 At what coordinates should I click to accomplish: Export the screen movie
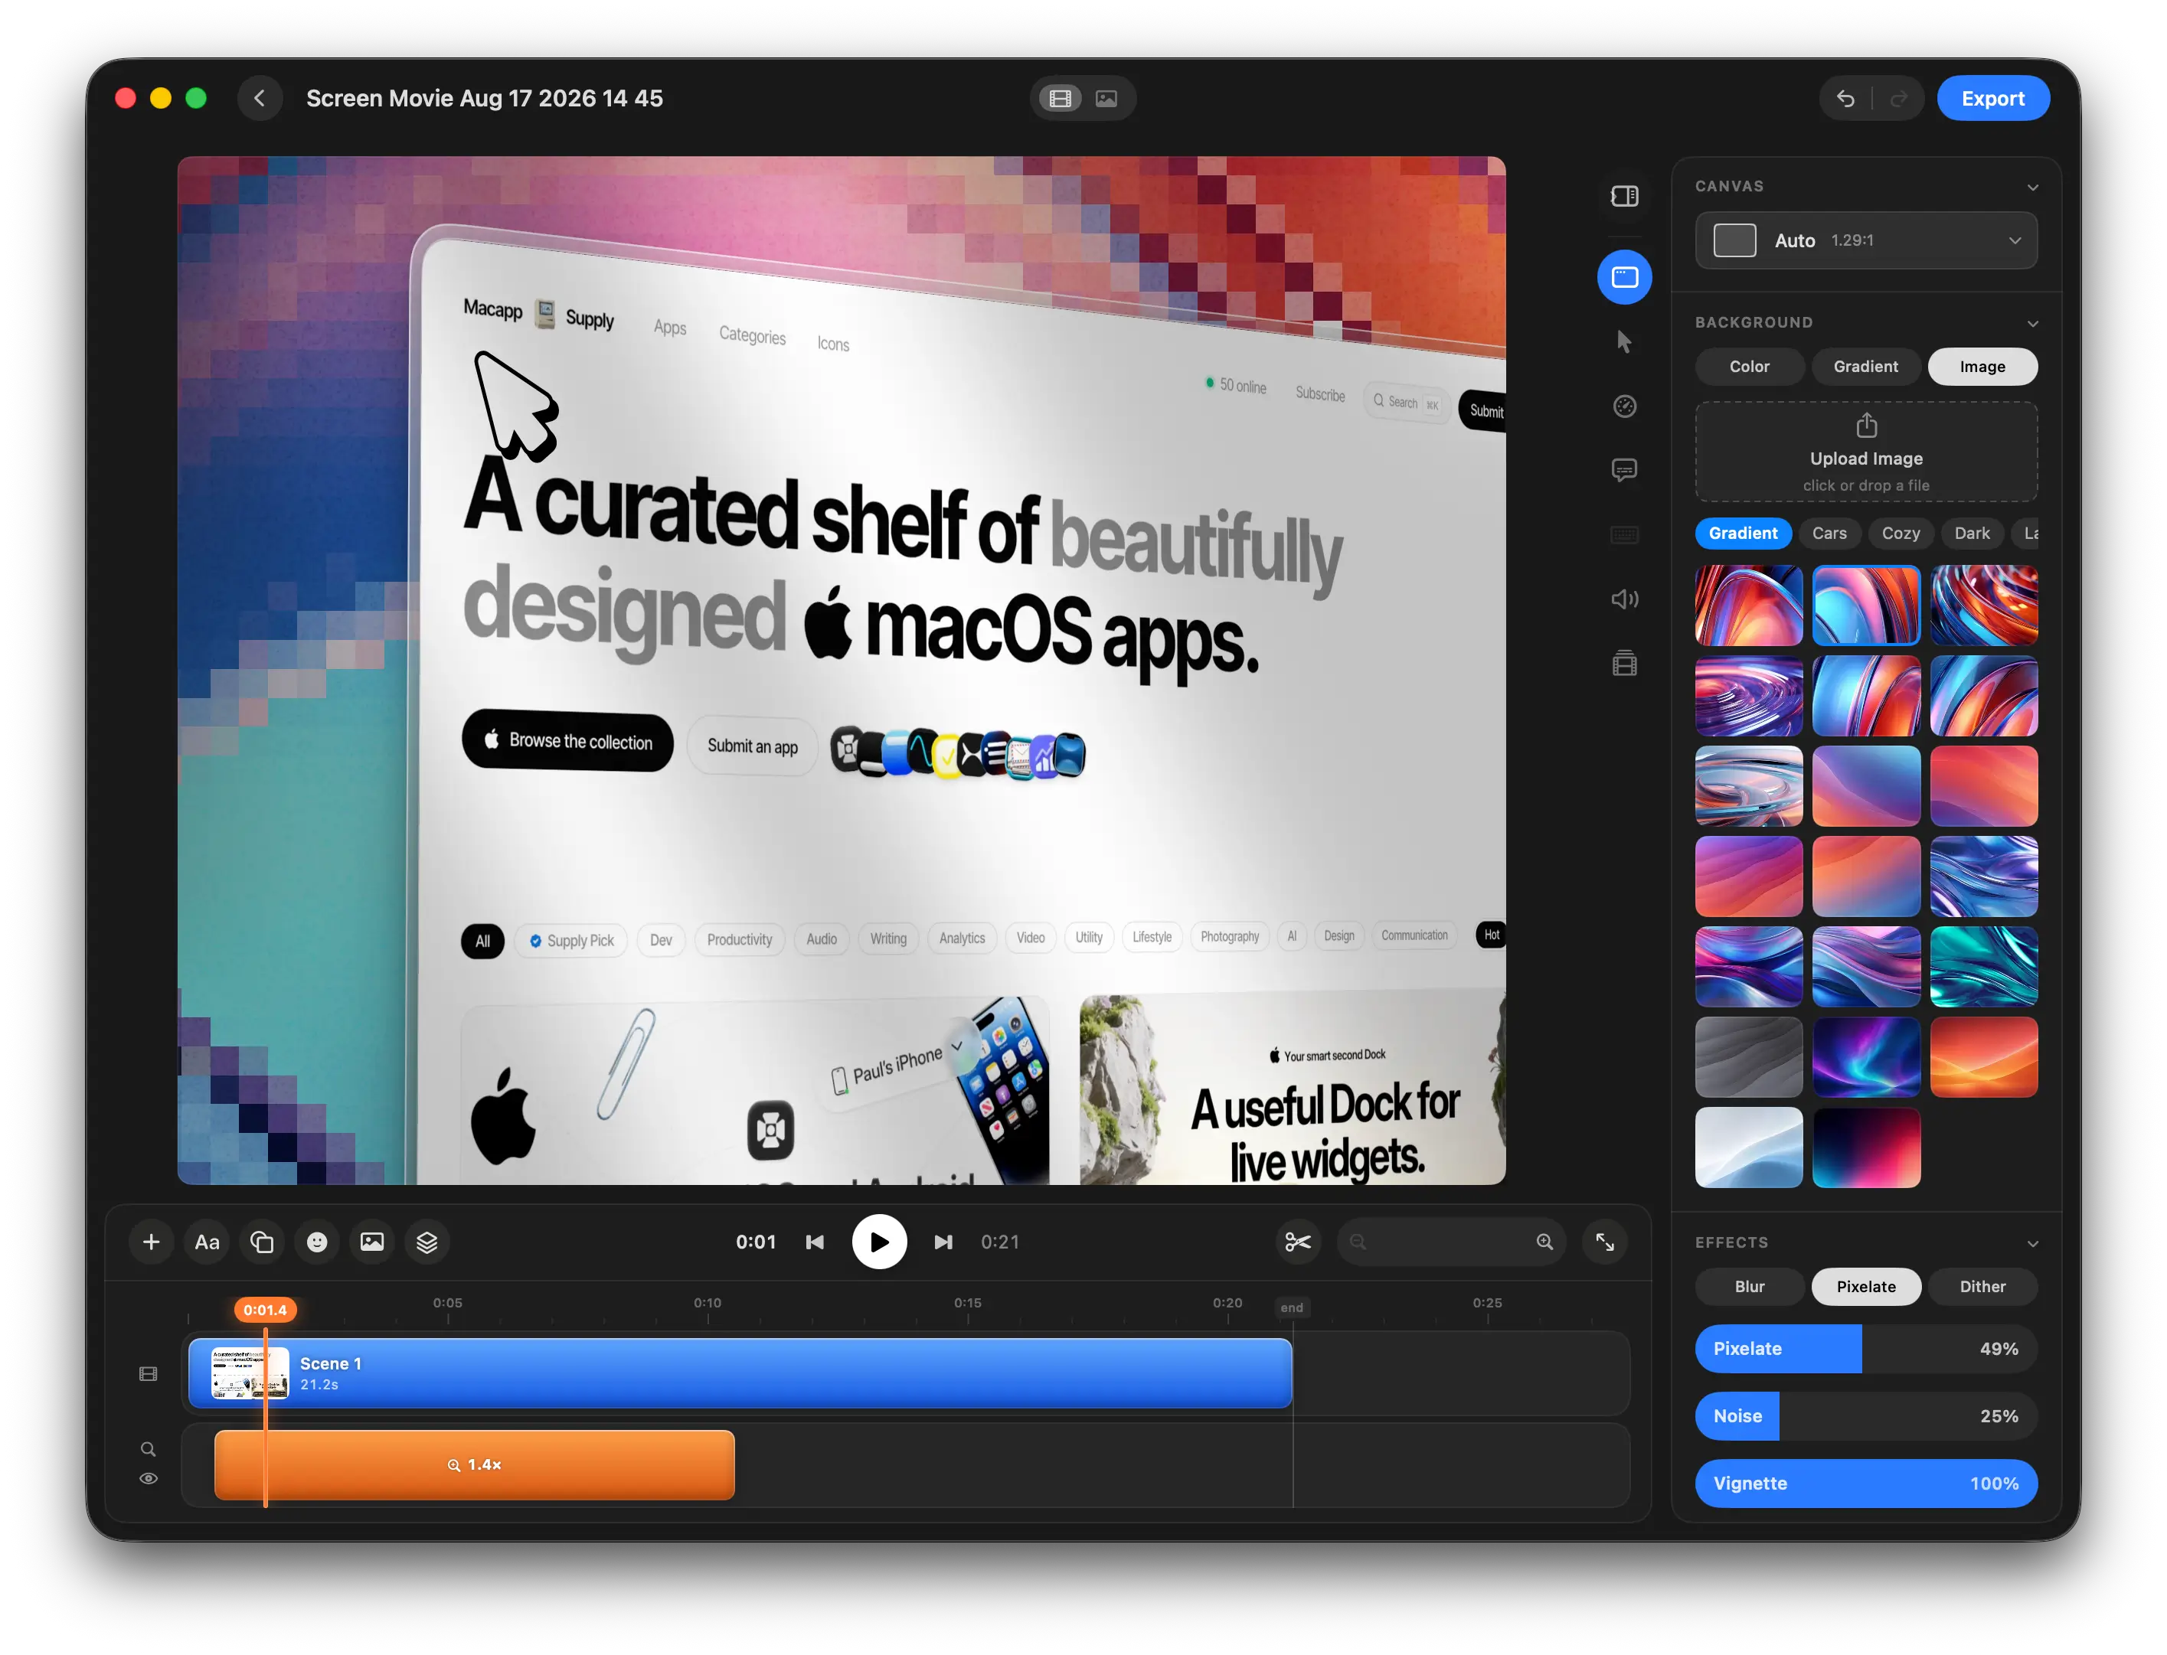point(1992,99)
